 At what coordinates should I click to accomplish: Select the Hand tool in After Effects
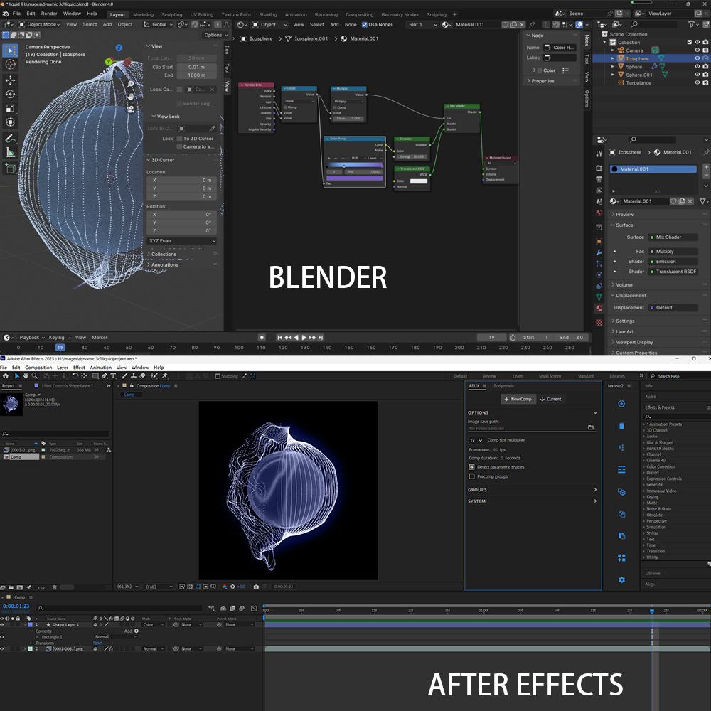(x=26, y=376)
